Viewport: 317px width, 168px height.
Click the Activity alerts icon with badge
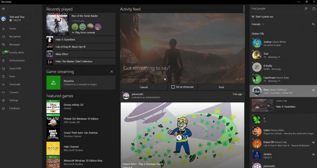4,52
